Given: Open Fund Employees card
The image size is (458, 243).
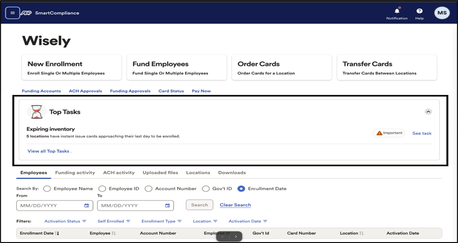Looking at the screenshot, I should coord(177,67).
